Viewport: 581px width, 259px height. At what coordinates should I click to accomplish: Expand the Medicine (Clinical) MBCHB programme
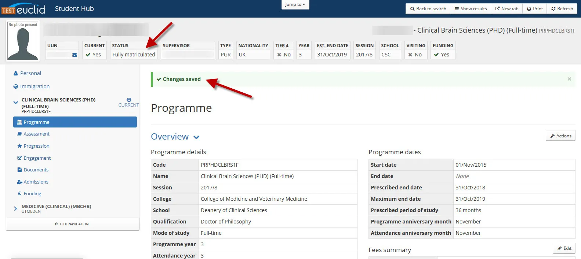[15, 208]
